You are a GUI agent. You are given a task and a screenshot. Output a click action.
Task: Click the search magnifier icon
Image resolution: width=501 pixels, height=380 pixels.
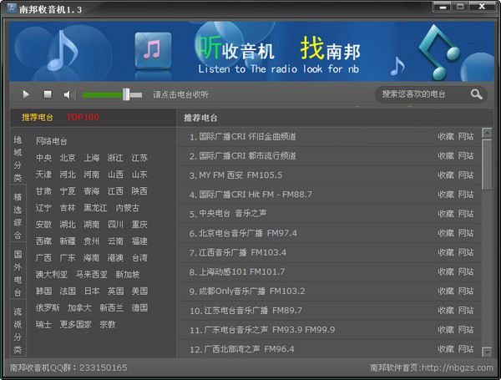[x=476, y=94]
